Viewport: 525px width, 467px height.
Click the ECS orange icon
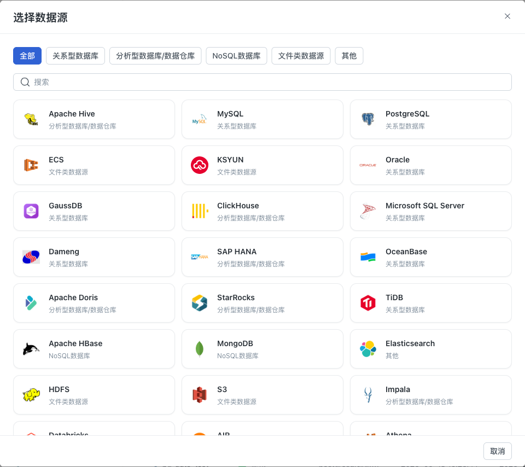(31, 165)
